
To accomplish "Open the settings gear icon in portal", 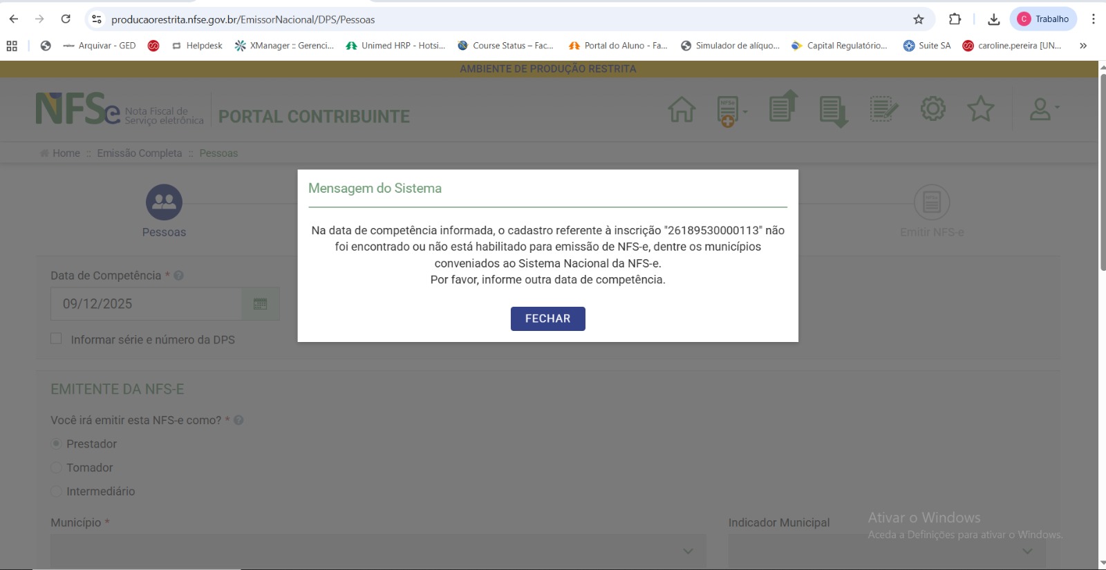I will (932, 108).
